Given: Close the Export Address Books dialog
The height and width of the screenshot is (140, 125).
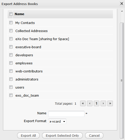Looking at the screenshot, I should tap(122, 4).
